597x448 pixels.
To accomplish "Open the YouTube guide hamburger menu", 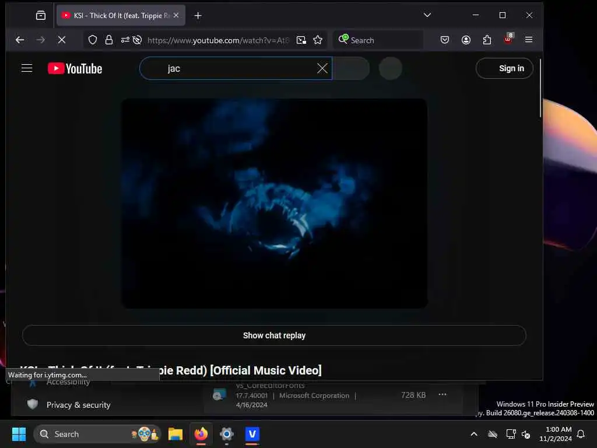I will (27, 68).
